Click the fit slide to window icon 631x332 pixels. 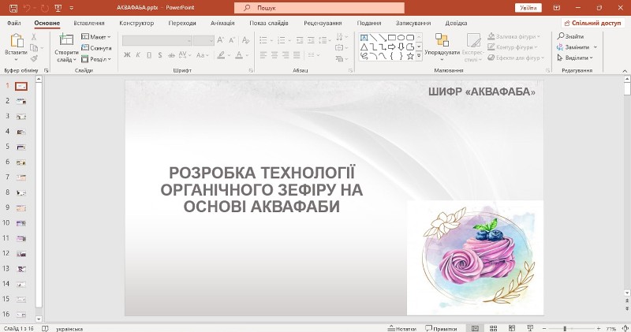click(624, 328)
